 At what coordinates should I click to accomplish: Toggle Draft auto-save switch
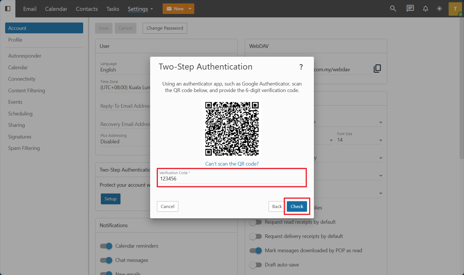coord(255,265)
